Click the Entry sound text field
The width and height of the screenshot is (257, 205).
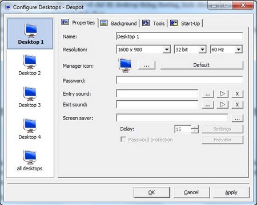click(157, 93)
